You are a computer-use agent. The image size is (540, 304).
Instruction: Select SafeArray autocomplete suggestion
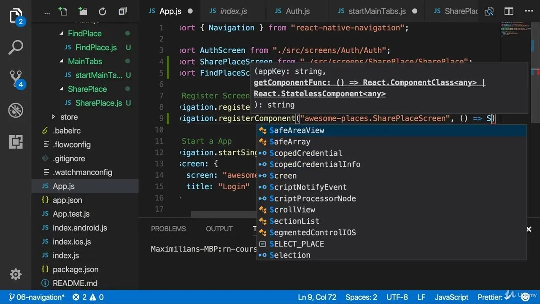391,142
